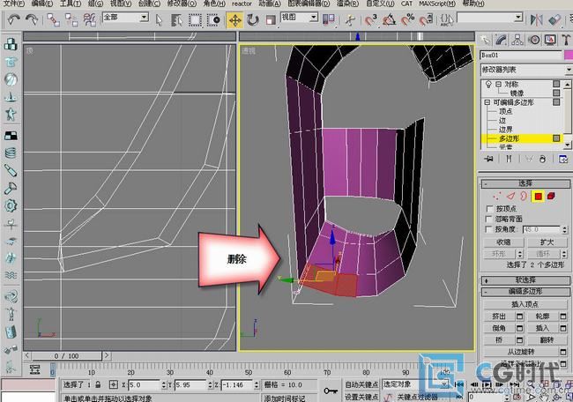Image resolution: width=573 pixels, height=402 pixels.
Task: Toggle the selection lock icon in status bar
Action: coord(98,384)
